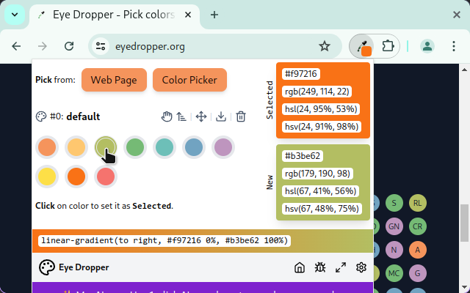Bookmark this page with the star icon
470x293 pixels.
coord(324,46)
